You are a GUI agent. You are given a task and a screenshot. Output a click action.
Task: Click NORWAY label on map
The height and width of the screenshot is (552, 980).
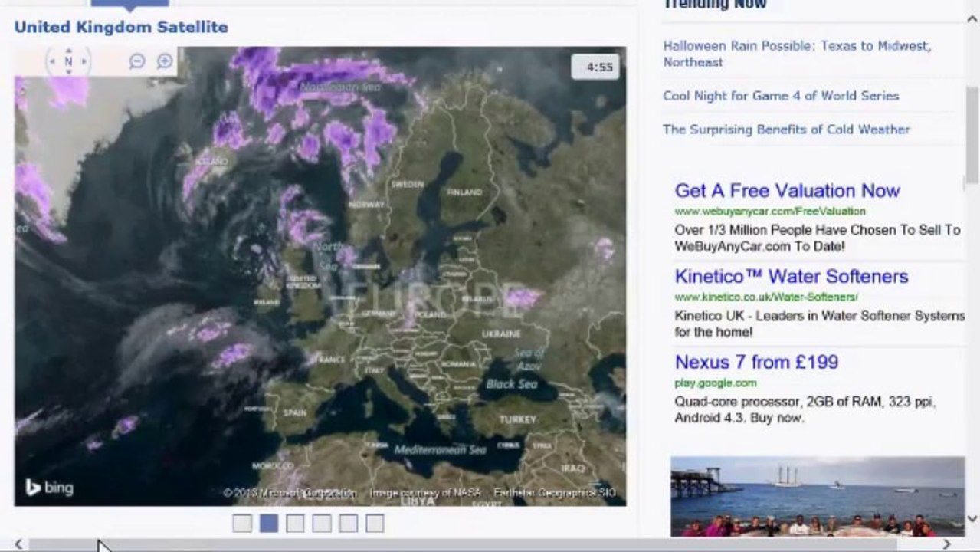click(x=366, y=205)
